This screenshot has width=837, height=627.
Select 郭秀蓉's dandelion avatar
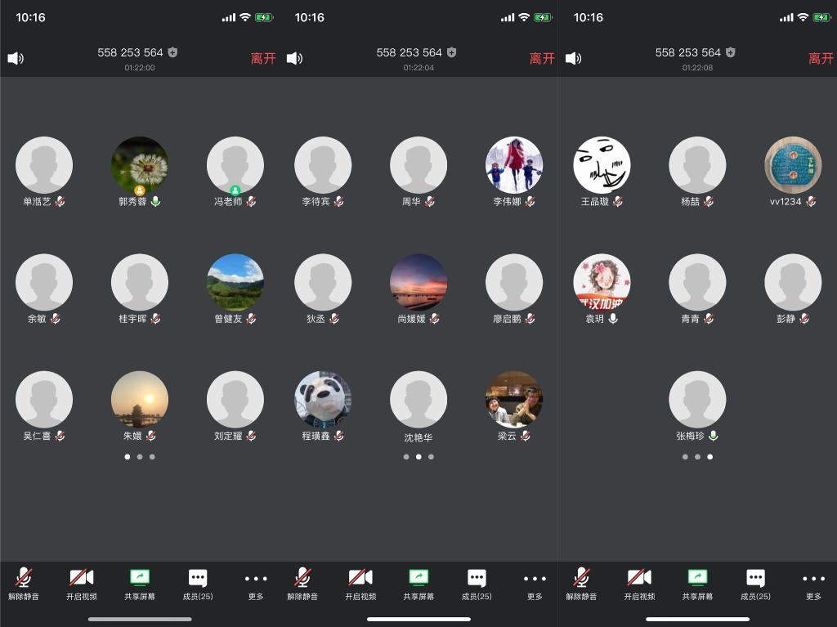140,165
